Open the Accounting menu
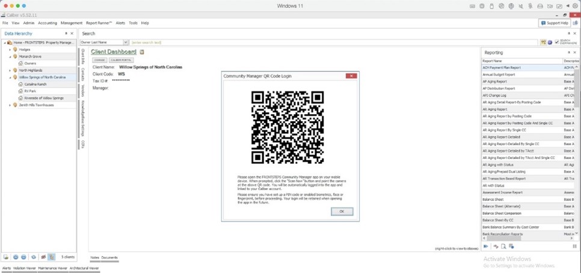Viewport: 581px width, 273px height. (x=48, y=23)
